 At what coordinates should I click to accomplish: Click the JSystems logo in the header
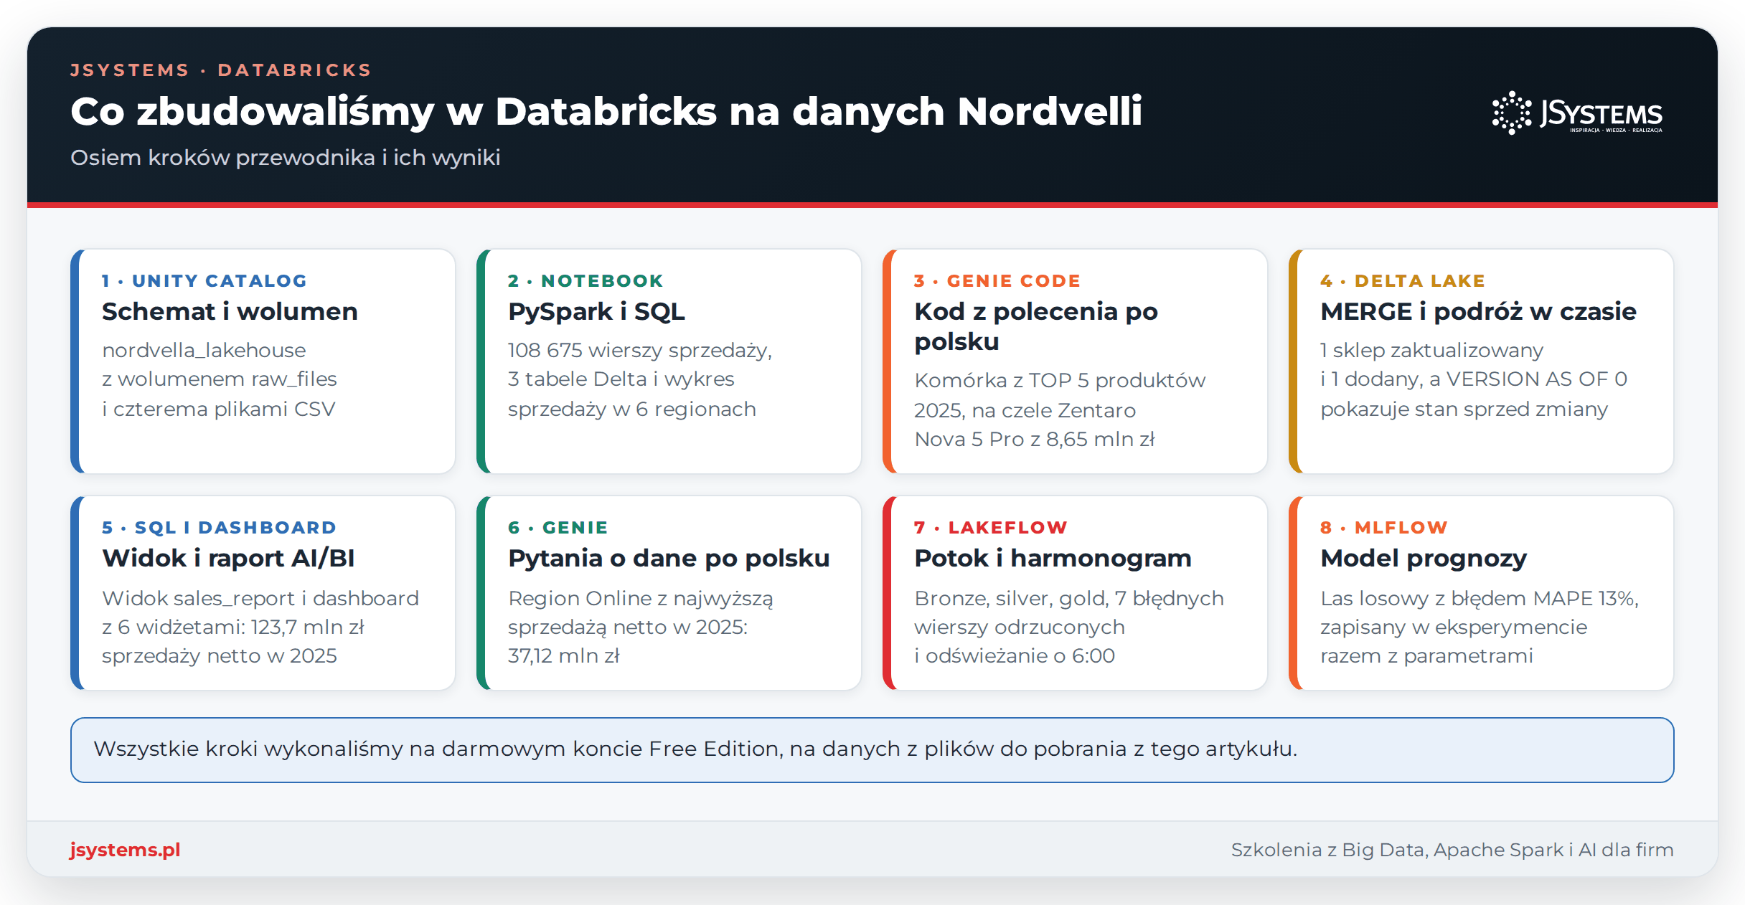point(1577,113)
